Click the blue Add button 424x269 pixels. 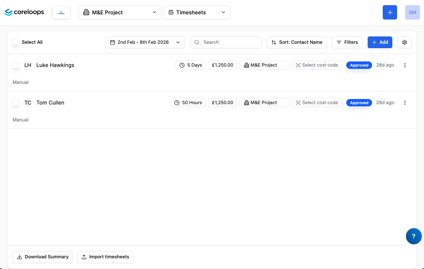pos(380,42)
